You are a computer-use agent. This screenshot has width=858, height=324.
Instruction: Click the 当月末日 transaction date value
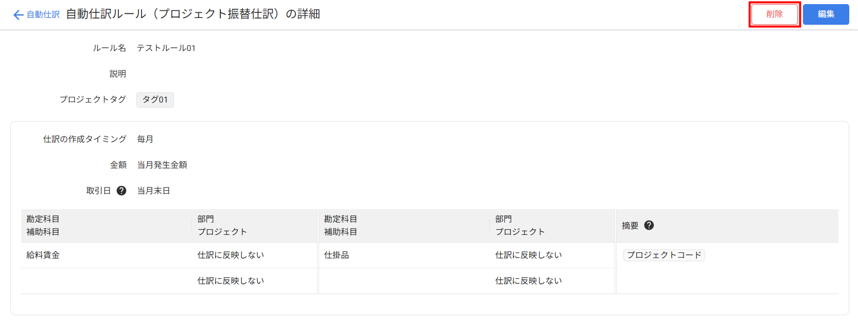(x=153, y=191)
